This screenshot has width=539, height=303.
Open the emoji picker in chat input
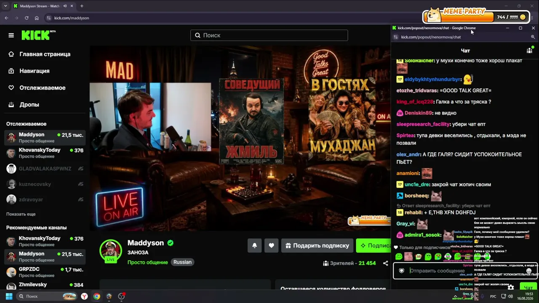point(529,271)
